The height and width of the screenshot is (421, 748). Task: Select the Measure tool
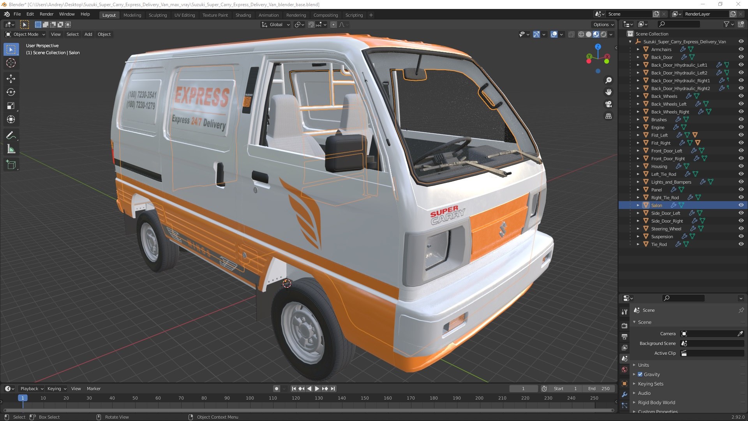(11, 149)
